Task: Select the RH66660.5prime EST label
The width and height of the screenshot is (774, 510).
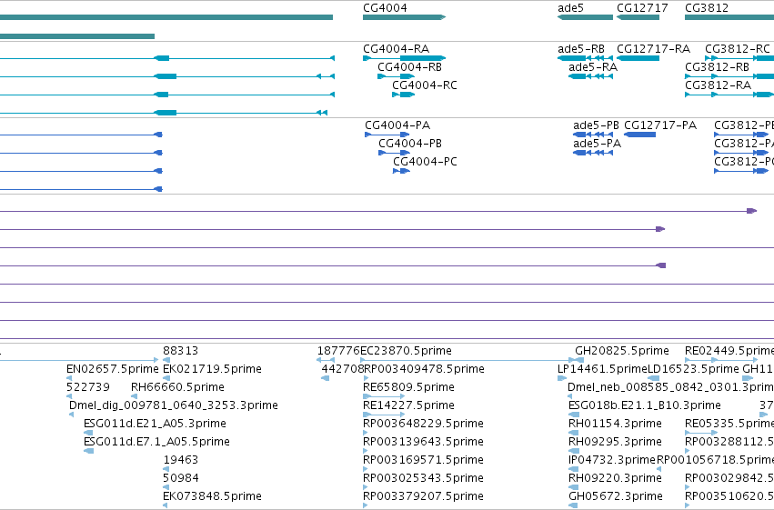Action: click(177, 387)
